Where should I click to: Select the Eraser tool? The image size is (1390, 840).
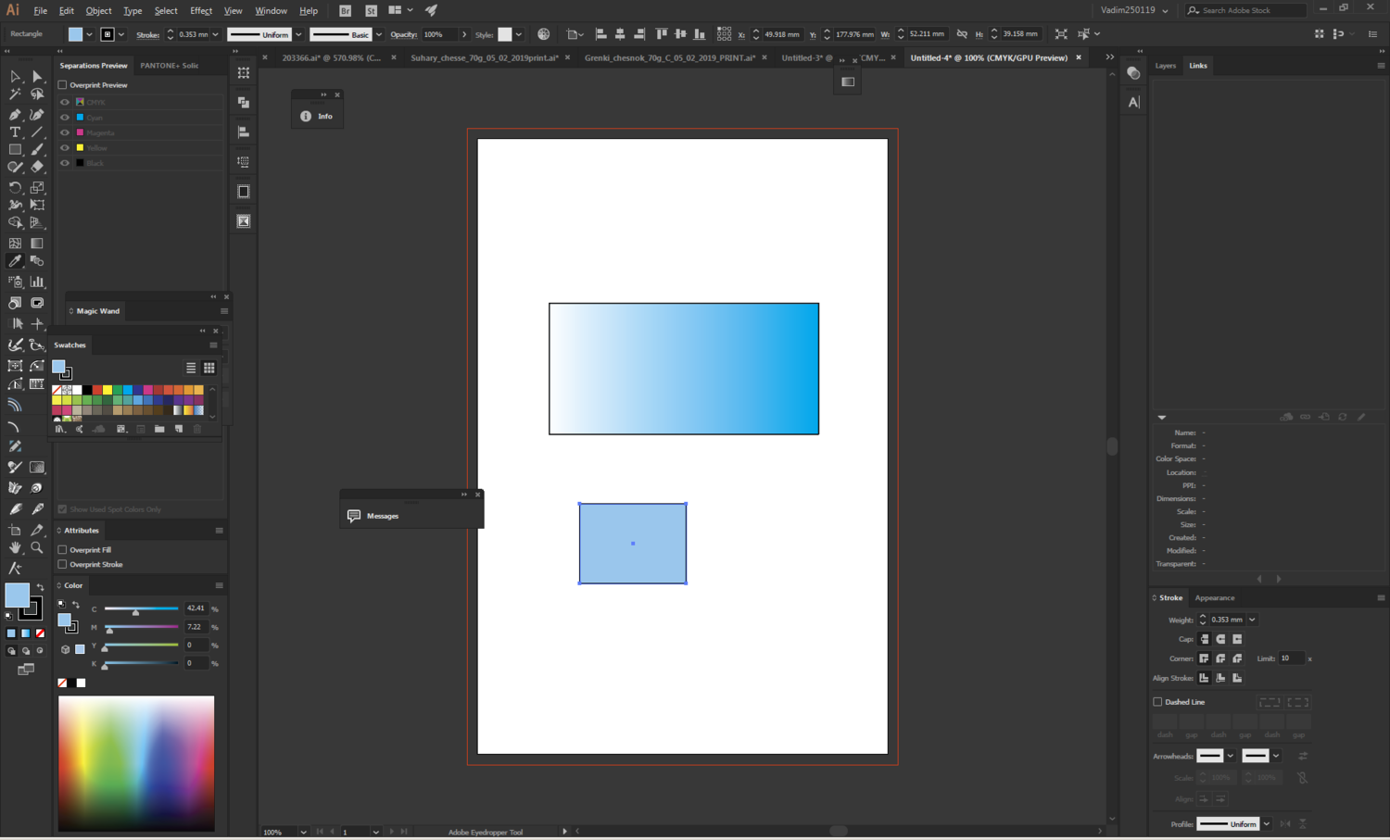coord(37,168)
